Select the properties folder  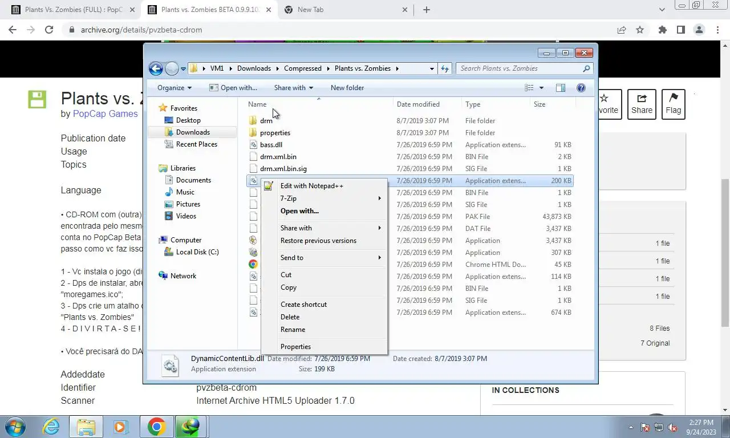point(275,133)
